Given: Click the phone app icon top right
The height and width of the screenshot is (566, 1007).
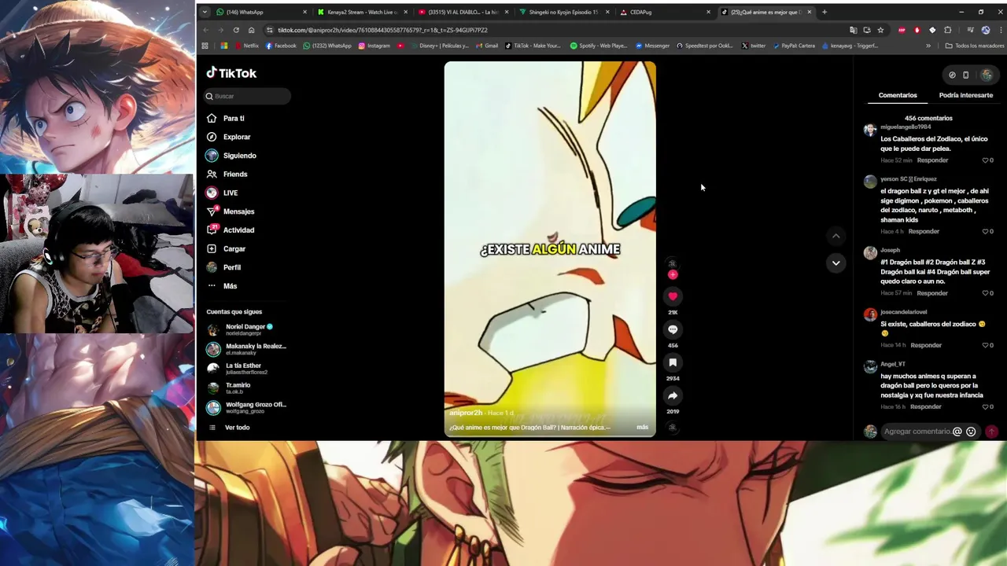Looking at the screenshot, I should point(966,75).
